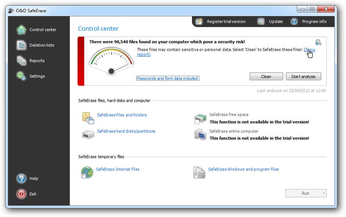Click the Start analysis button
The width and height of the screenshot is (346, 217).
[304, 77]
